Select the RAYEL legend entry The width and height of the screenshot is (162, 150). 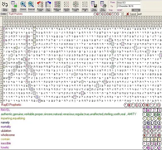click(x=5, y=110)
